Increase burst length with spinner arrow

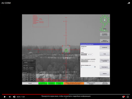click(x=95, y=67)
